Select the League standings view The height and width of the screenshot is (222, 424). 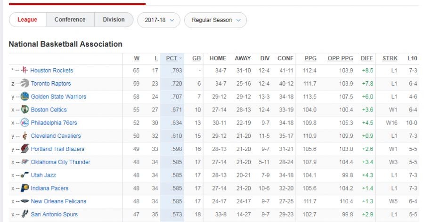(x=27, y=20)
